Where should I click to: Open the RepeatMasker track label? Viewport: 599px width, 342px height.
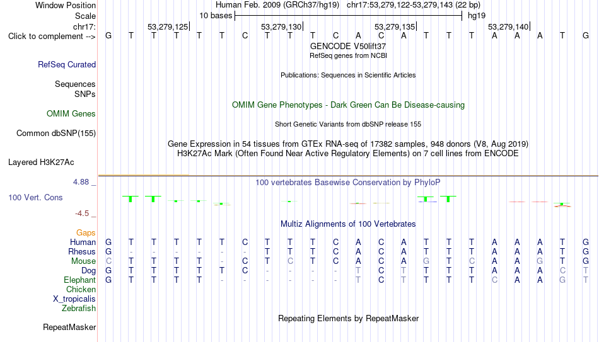pyautogui.click(x=69, y=327)
